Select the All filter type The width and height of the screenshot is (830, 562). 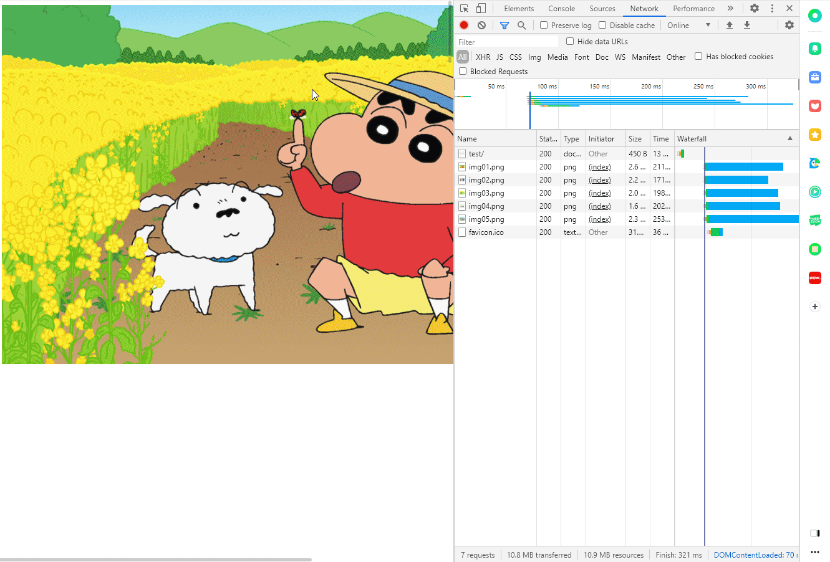(x=462, y=57)
